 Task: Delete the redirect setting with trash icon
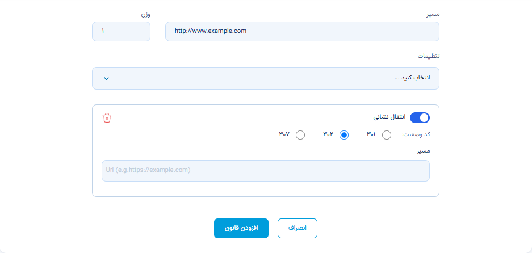(x=107, y=117)
